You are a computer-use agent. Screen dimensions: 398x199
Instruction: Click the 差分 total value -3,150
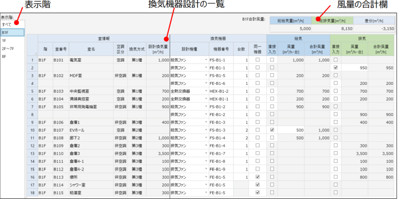pyautogui.click(x=379, y=28)
